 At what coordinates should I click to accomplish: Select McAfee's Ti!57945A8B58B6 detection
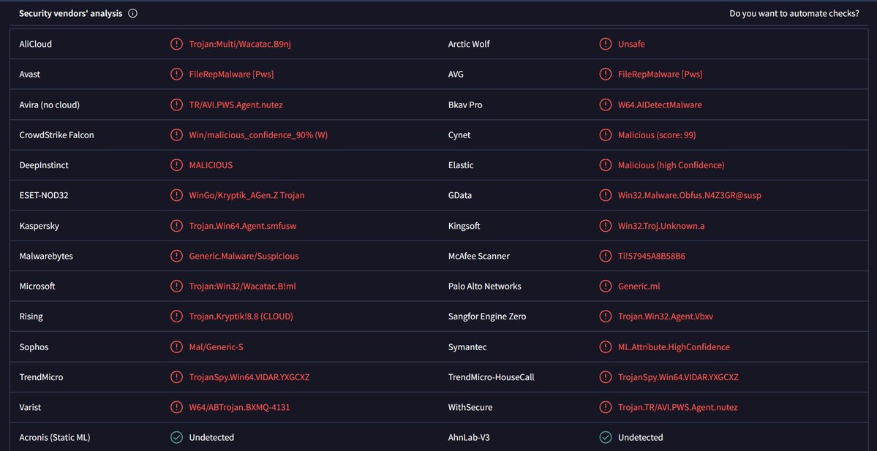click(652, 256)
